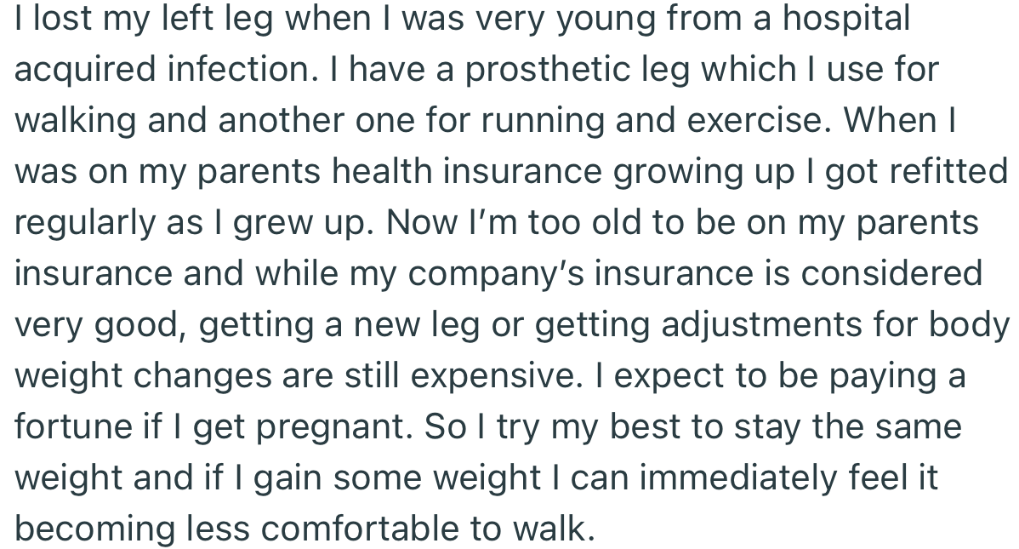Click the word "hospital" in the first line
The image size is (1019, 549).
coord(845,18)
